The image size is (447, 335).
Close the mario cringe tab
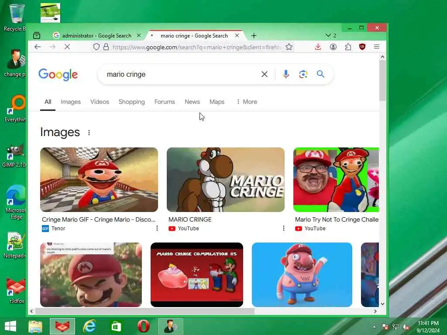pyautogui.click(x=237, y=36)
